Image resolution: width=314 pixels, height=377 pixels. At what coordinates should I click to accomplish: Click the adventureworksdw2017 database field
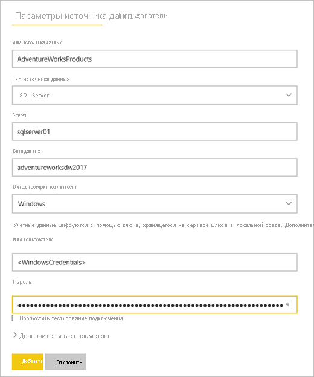tap(155, 168)
